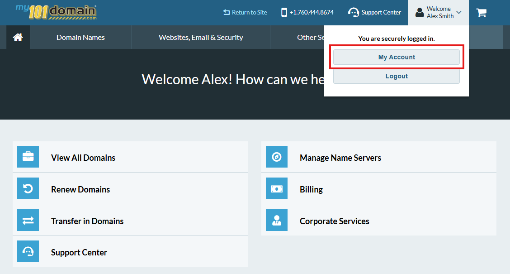Image resolution: width=510 pixels, height=274 pixels.
Task: Click the Transfer in Domains arrows icon
Action: click(28, 220)
